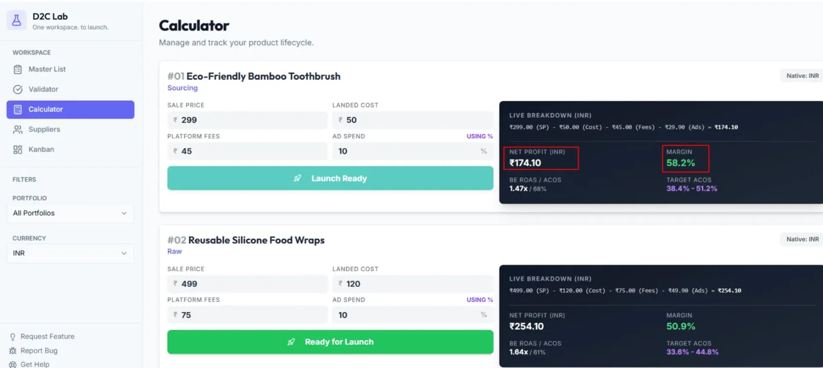Expand the INR currency dropdown
Image resolution: width=823 pixels, height=368 pixels.
(x=70, y=253)
